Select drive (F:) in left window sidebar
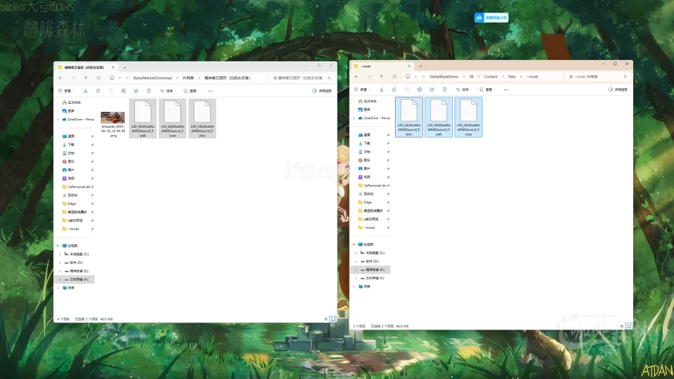Image resolution: width=674 pixels, height=379 pixels. click(76, 280)
